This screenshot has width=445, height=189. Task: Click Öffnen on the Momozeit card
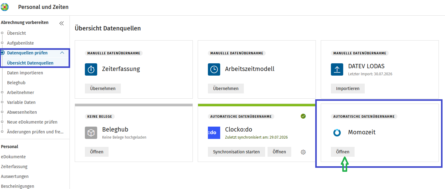click(343, 152)
